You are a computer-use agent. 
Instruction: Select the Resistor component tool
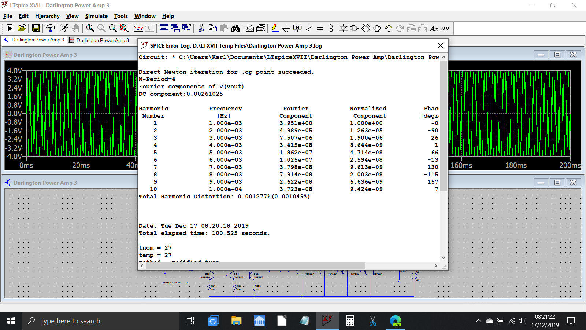click(x=309, y=28)
